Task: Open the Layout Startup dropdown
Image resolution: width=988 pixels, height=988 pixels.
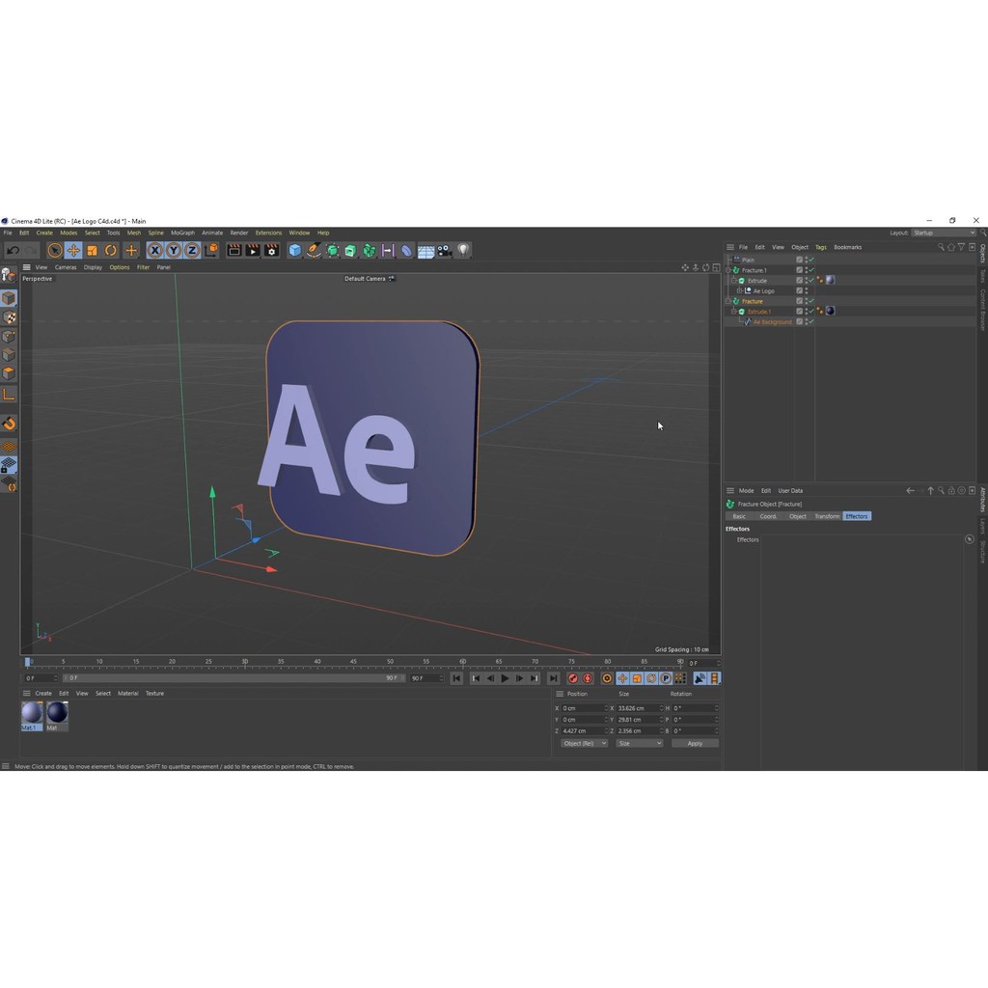Action: [x=943, y=233]
